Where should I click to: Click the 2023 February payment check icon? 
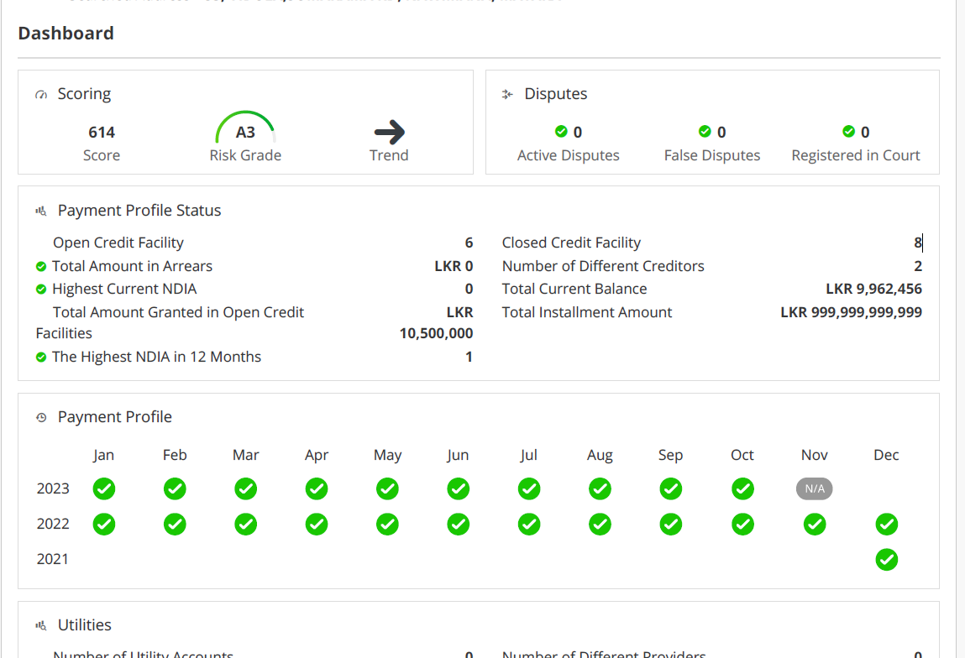click(175, 489)
